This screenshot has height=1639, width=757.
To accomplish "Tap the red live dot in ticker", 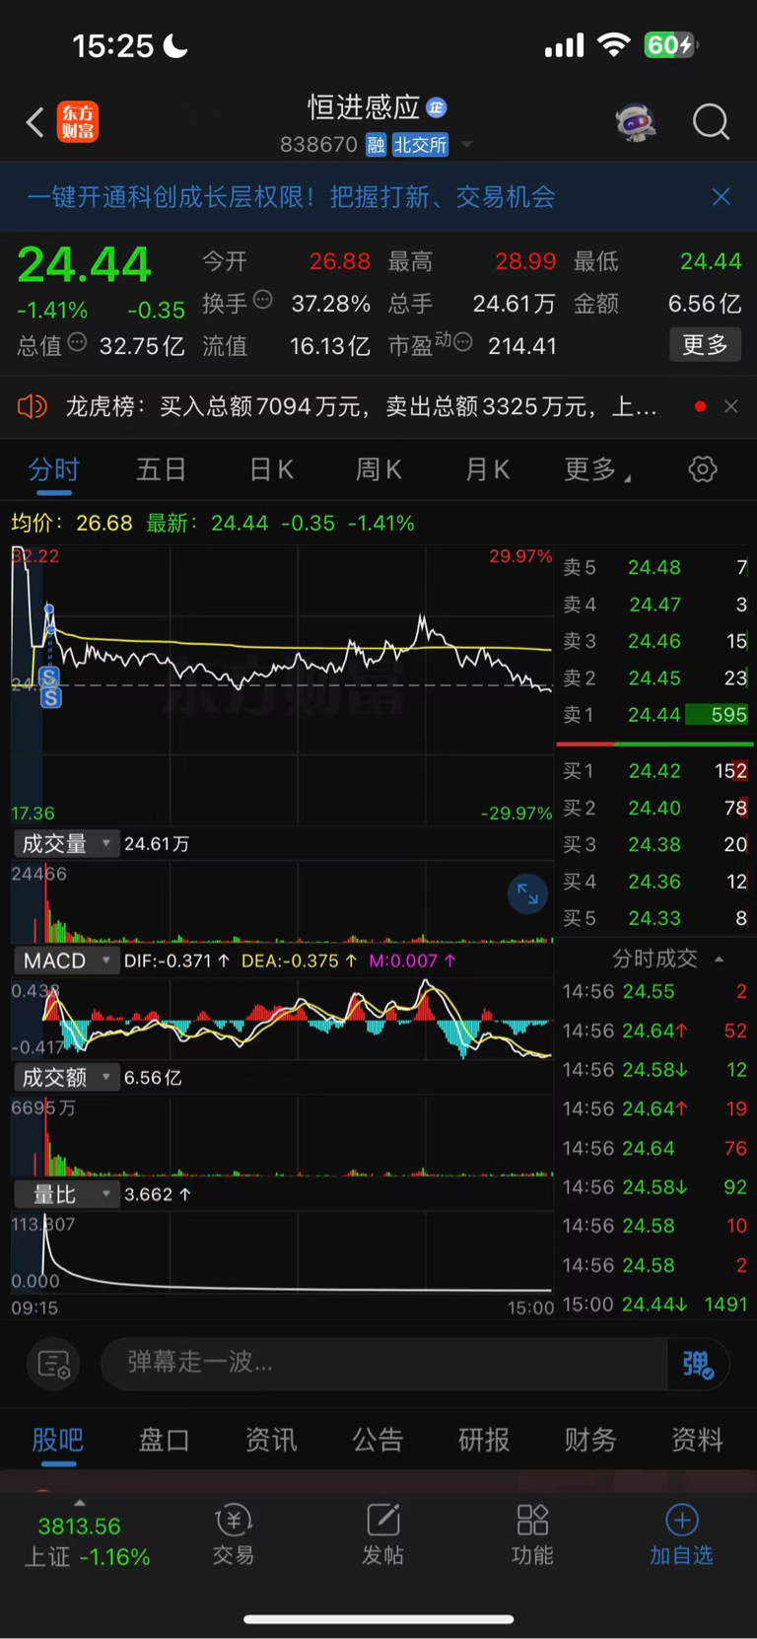I will coord(700,406).
